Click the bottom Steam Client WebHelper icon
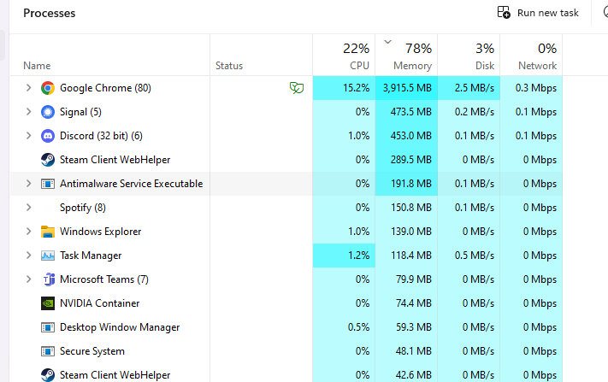608x382 pixels. (x=48, y=374)
